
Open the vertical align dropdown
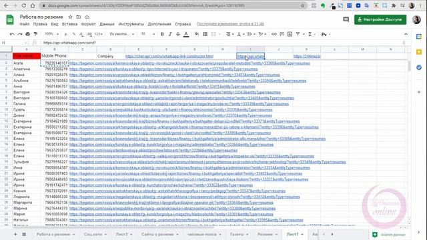(240, 34)
